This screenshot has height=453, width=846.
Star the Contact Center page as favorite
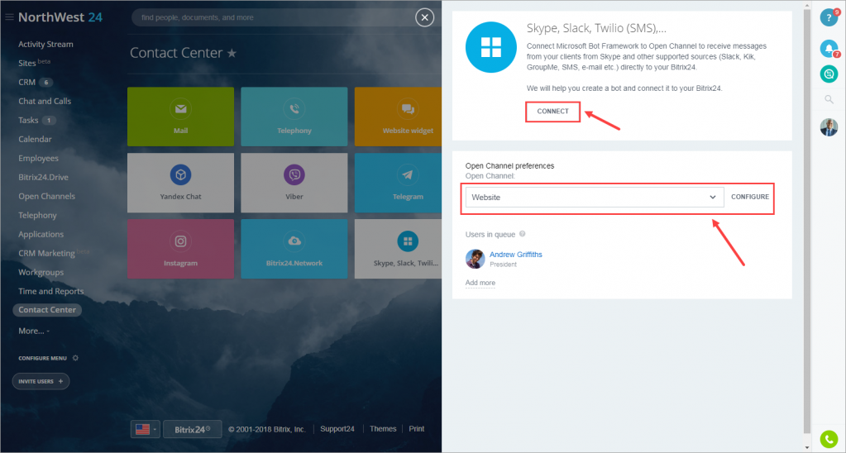click(x=232, y=53)
